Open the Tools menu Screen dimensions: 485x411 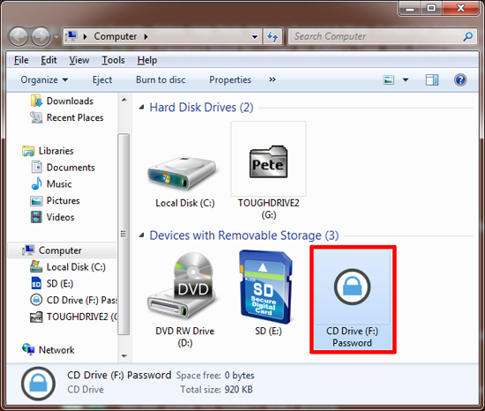(x=113, y=60)
